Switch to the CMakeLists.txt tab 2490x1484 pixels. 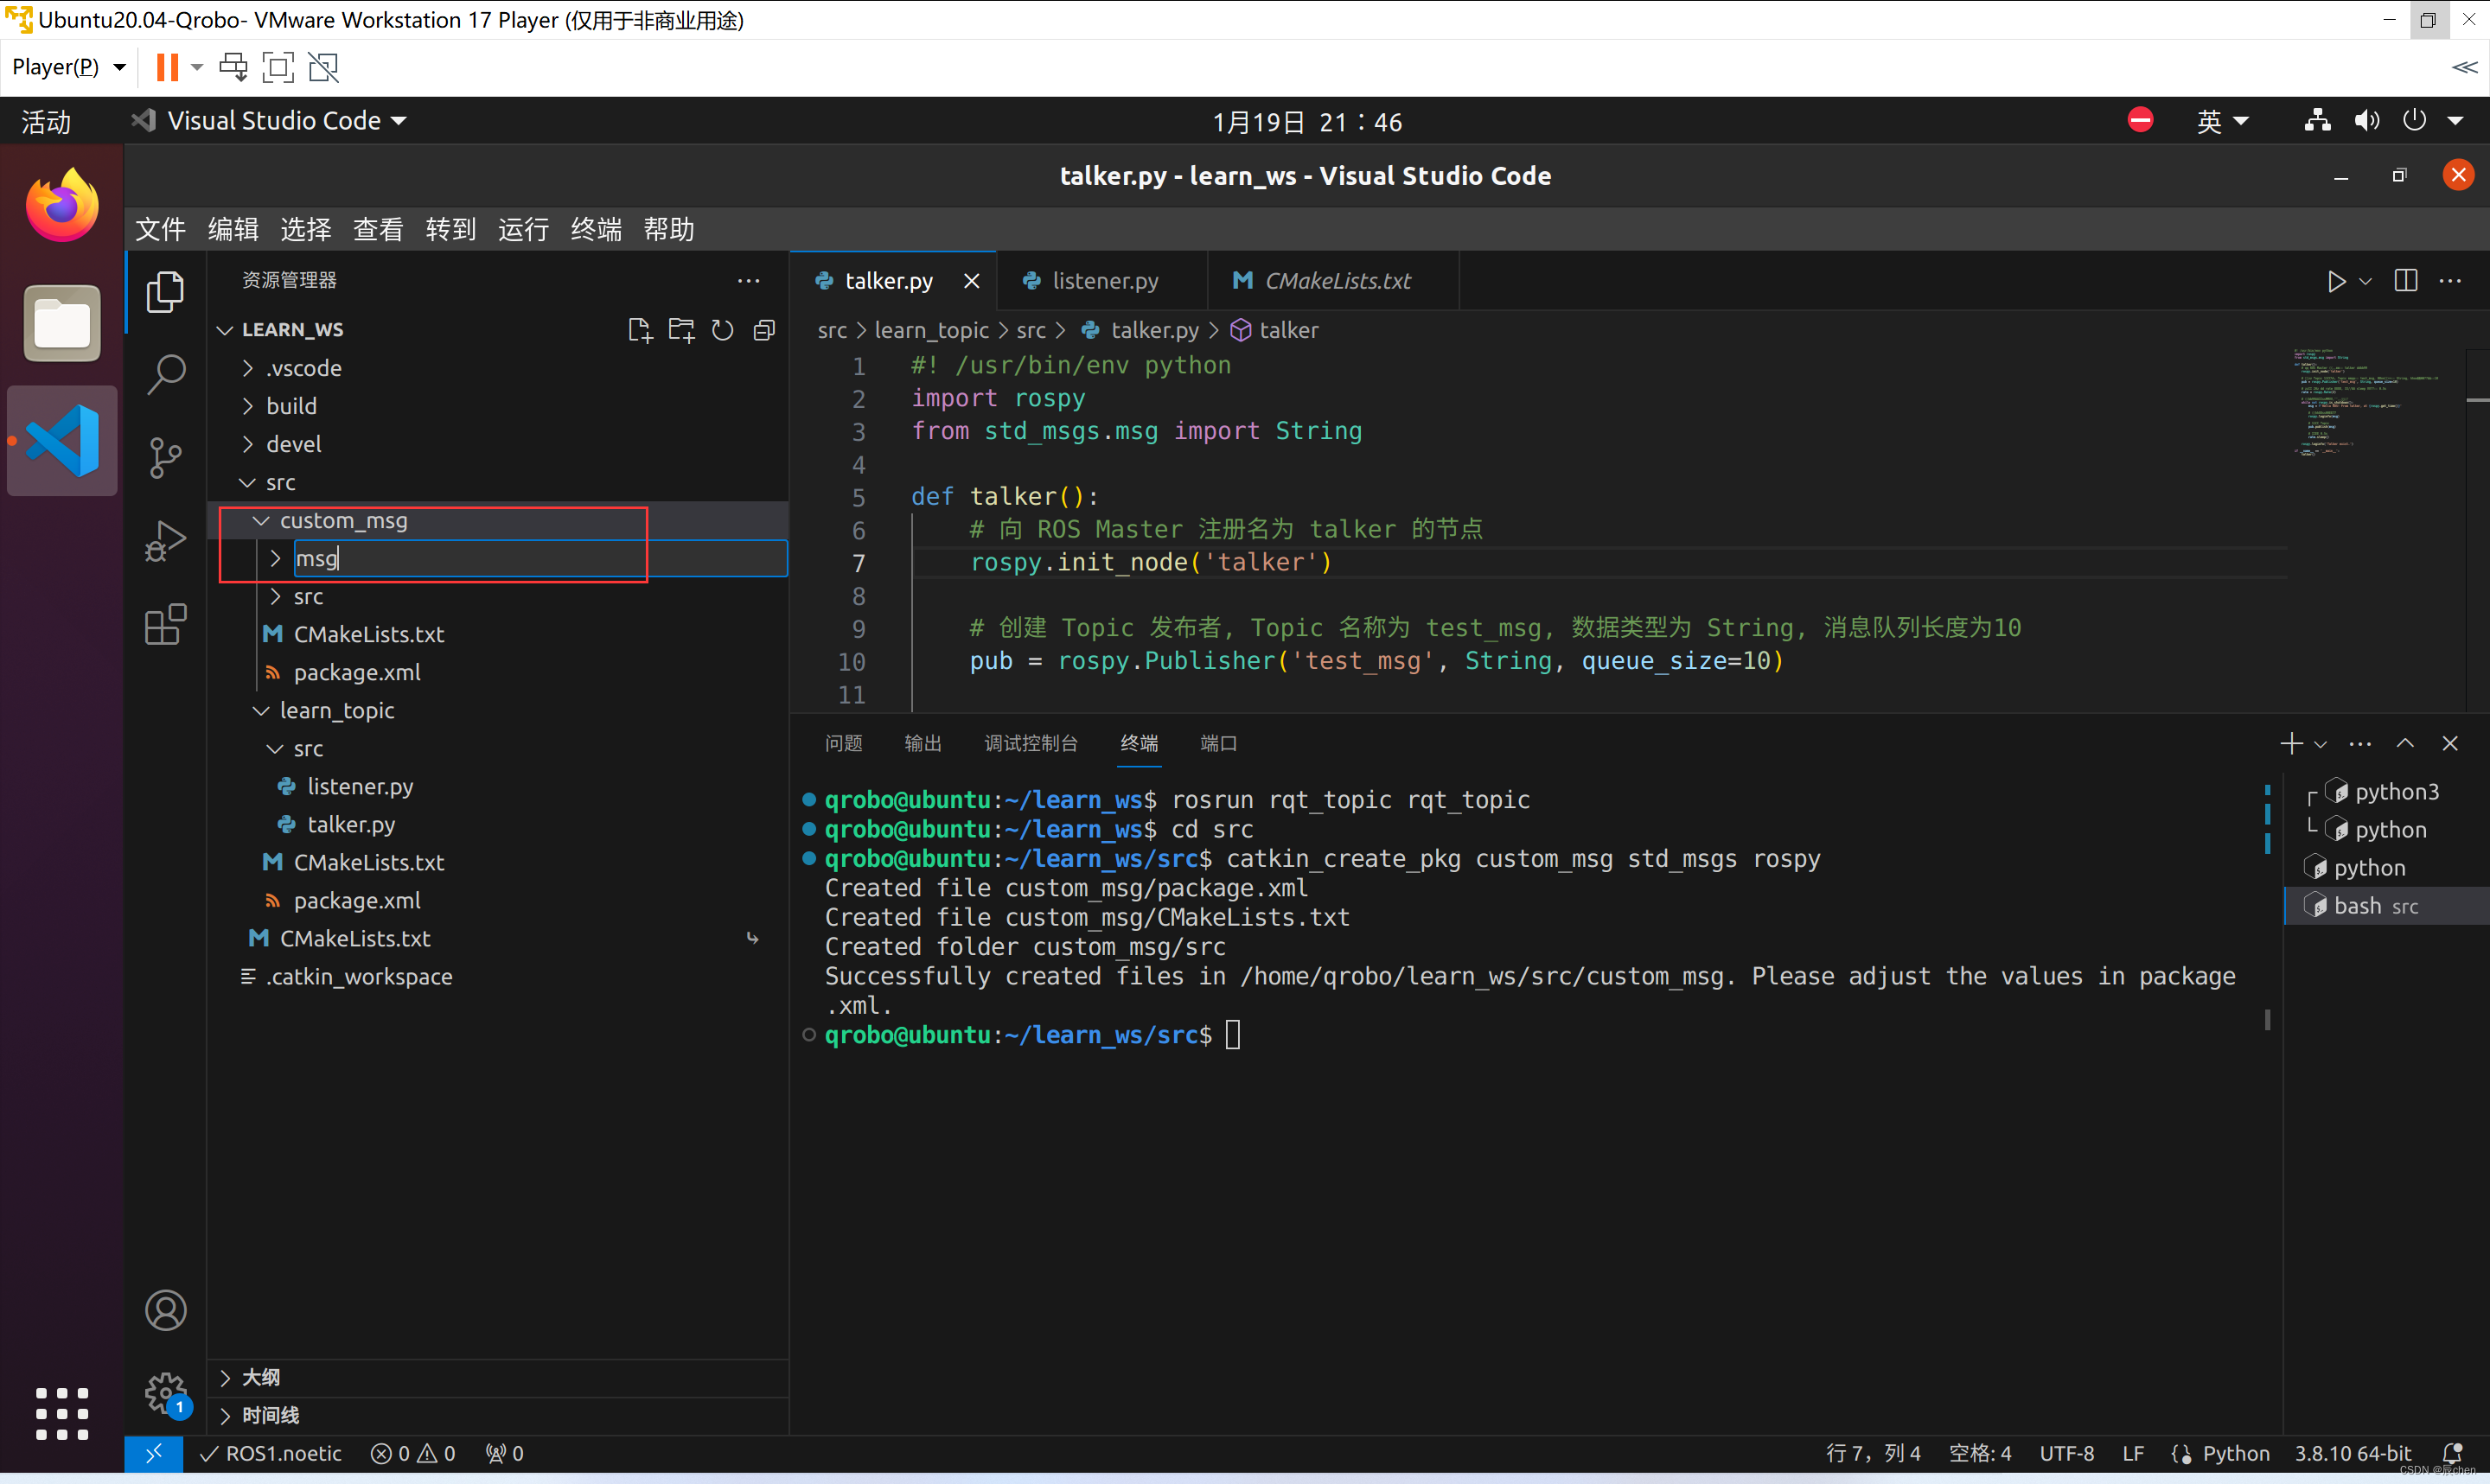coord(1336,281)
